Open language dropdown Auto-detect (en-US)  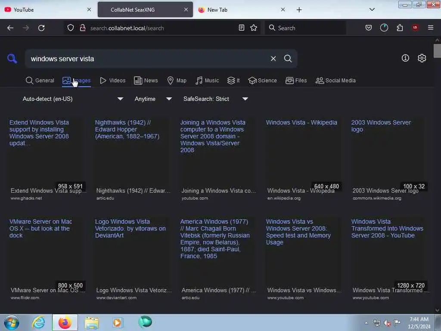[73, 99]
